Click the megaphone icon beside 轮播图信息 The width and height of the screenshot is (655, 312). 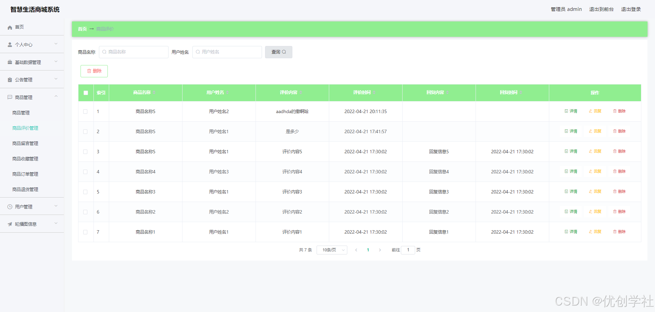click(9, 224)
